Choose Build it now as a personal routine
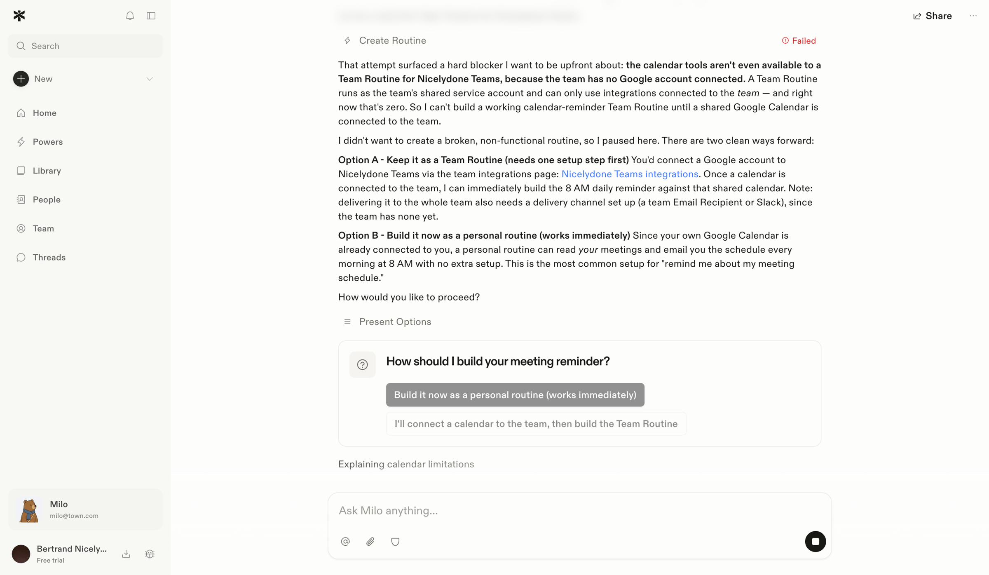 click(515, 395)
